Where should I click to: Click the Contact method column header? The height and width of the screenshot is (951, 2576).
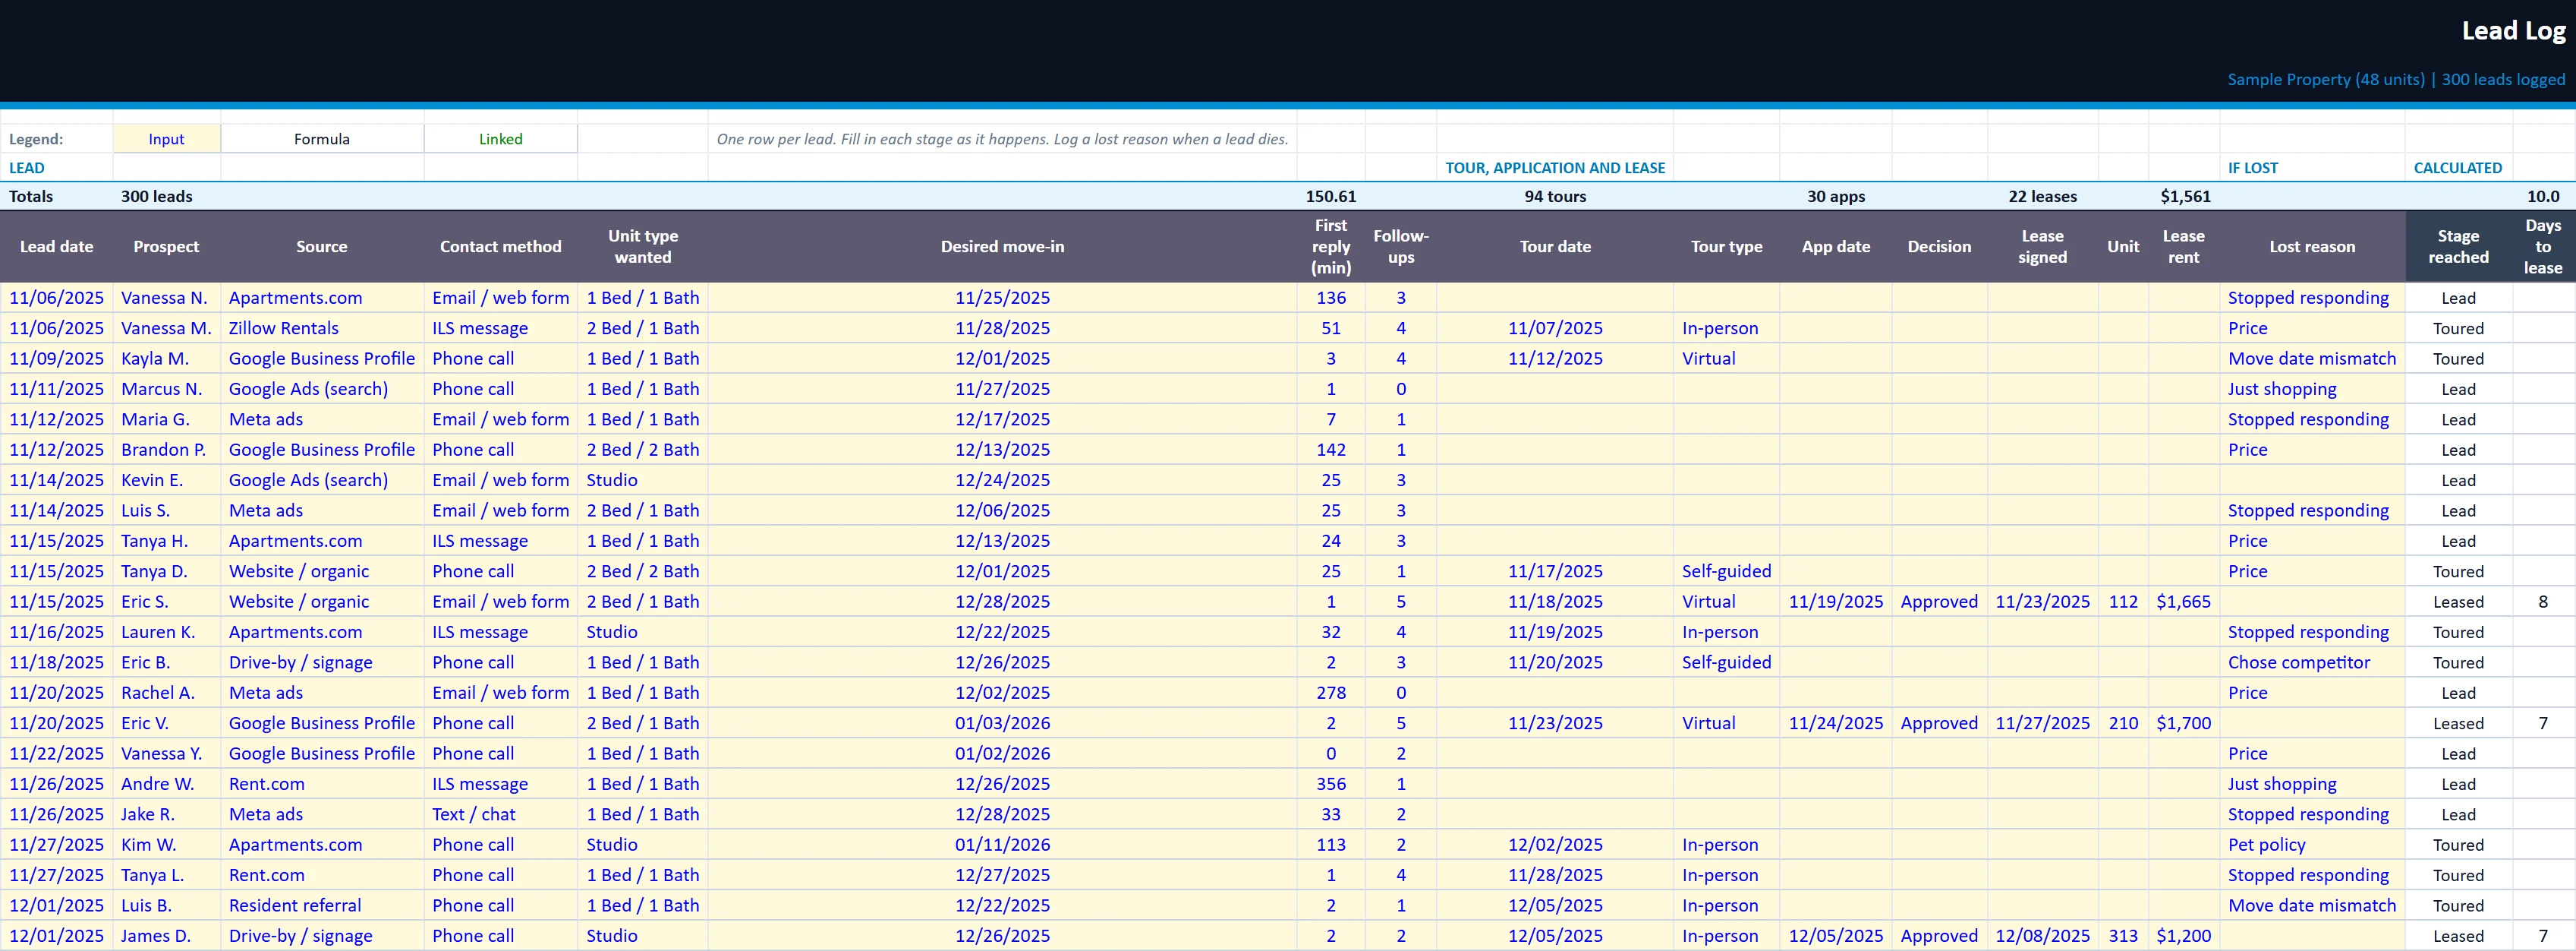pyautogui.click(x=500, y=246)
